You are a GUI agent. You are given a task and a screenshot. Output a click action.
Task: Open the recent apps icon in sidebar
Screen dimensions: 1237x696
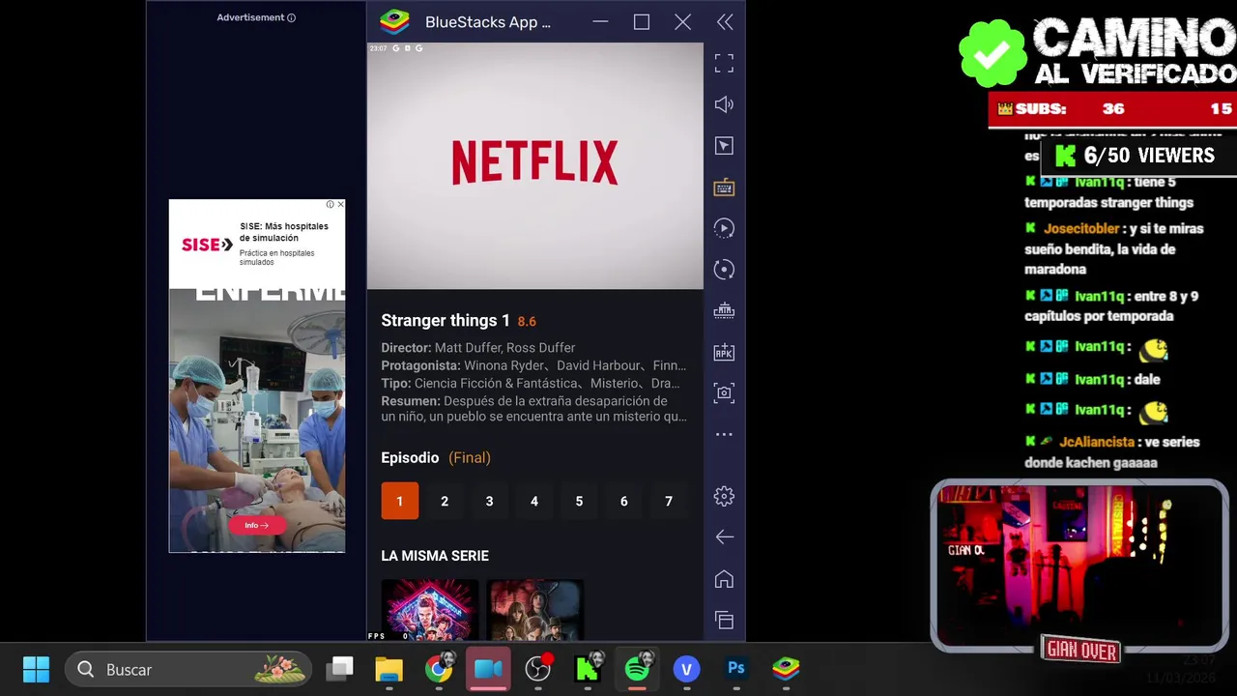coord(724,620)
